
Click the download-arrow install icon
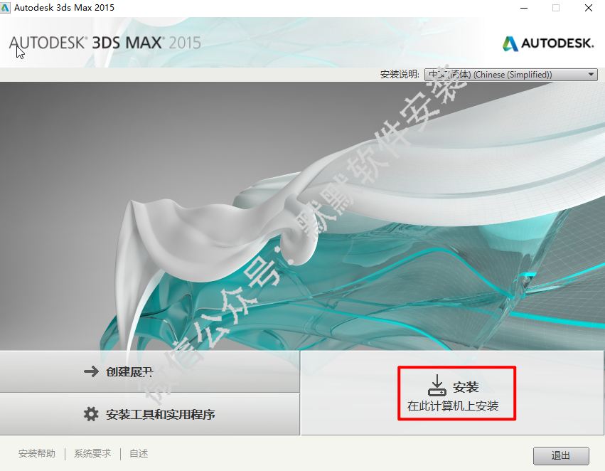click(x=437, y=386)
